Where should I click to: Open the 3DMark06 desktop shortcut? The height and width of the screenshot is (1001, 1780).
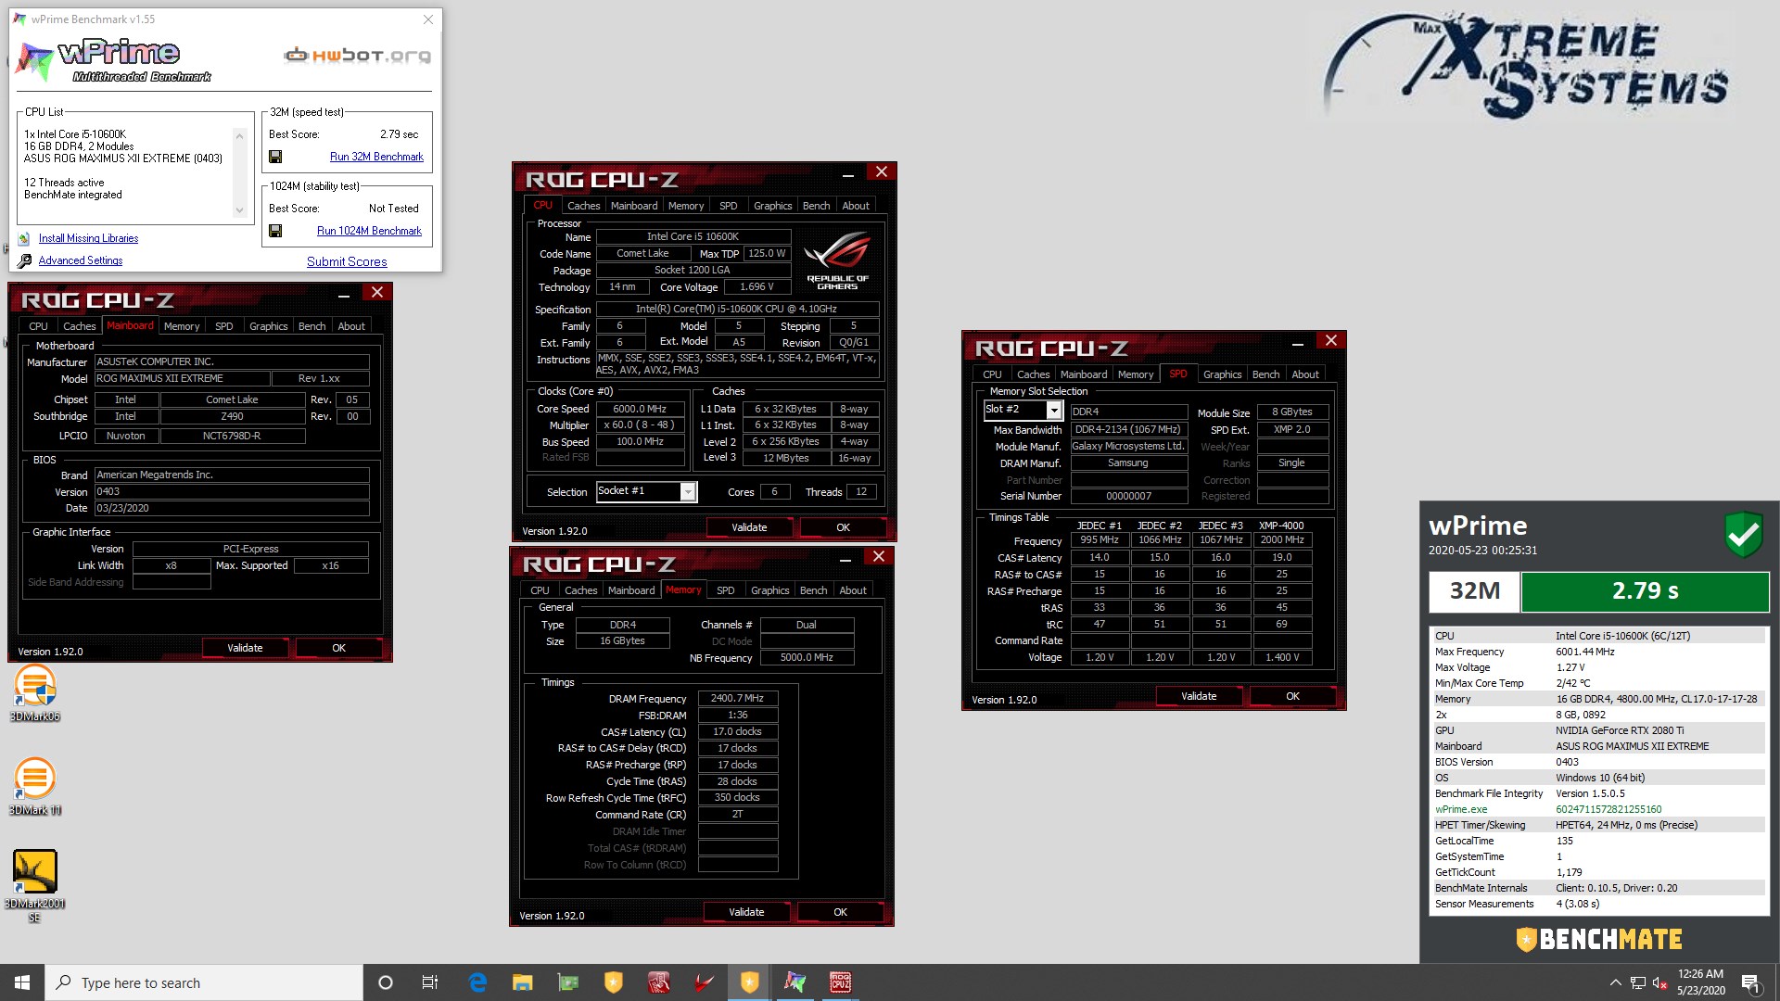coord(34,694)
